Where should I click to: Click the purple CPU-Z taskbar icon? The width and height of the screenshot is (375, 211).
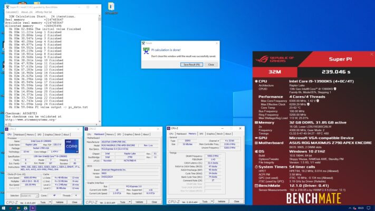click(33, 208)
